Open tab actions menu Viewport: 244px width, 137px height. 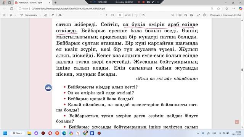[x=10, y=3]
